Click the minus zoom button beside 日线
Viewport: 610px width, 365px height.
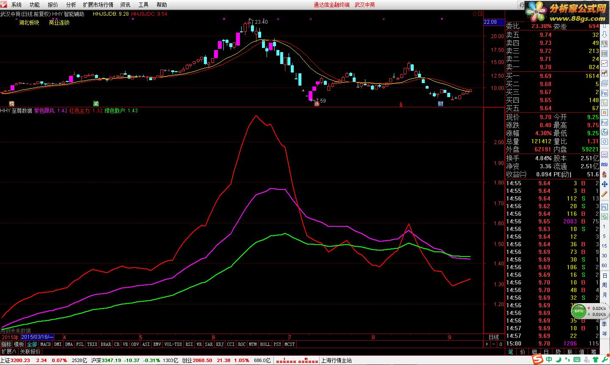tap(494, 344)
